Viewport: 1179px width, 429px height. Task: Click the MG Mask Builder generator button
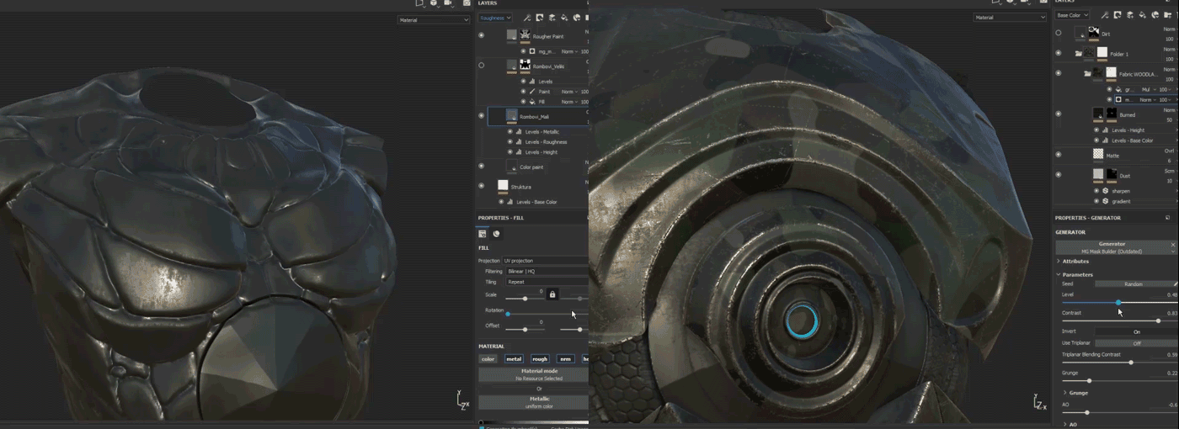(x=1116, y=247)
